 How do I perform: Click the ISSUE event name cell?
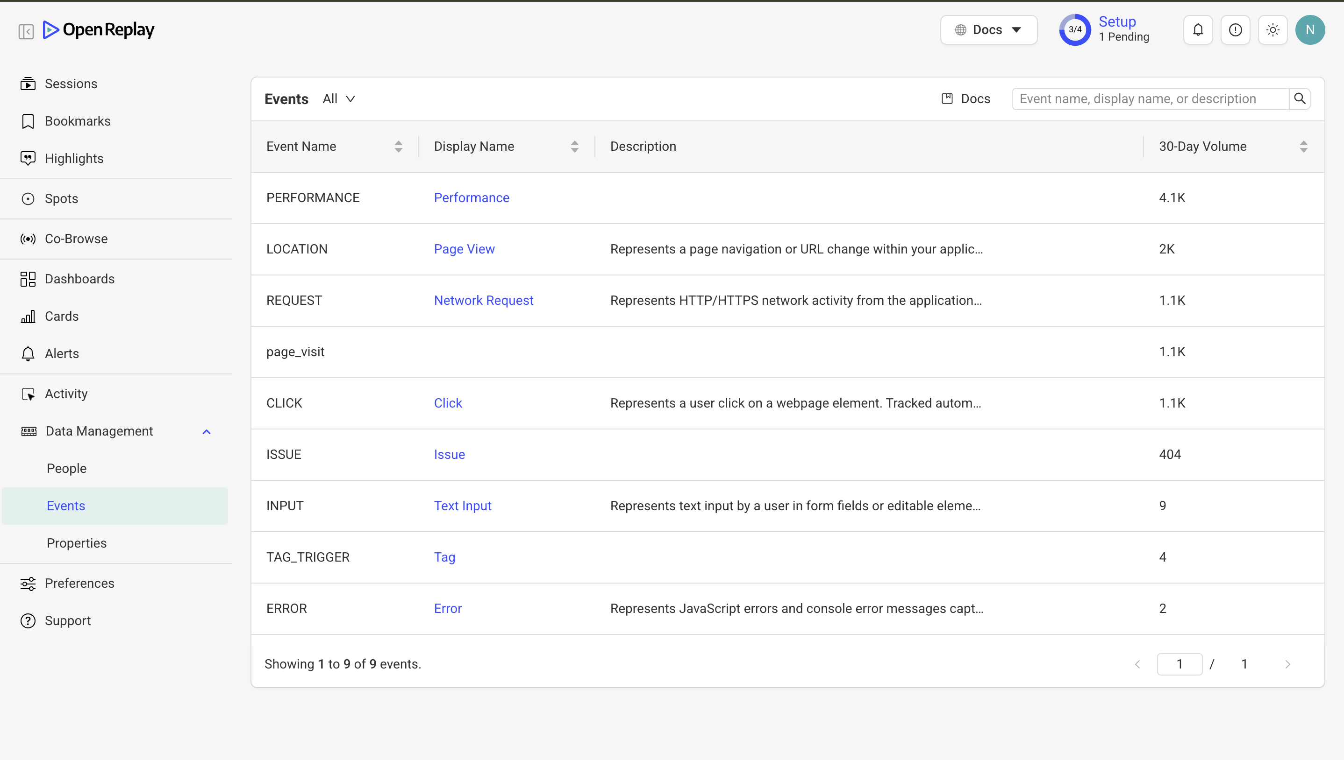pos(284,454)
